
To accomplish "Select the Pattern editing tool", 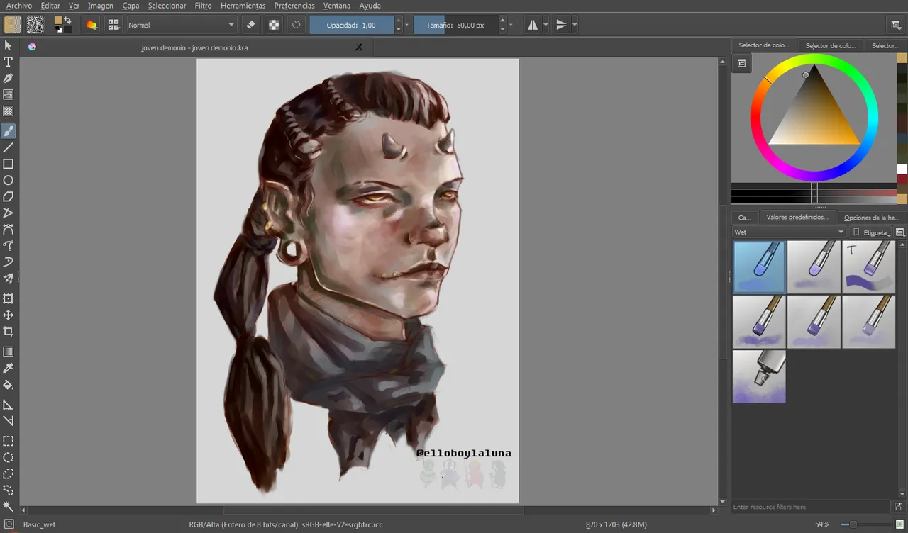I will [x=9, y=111].
